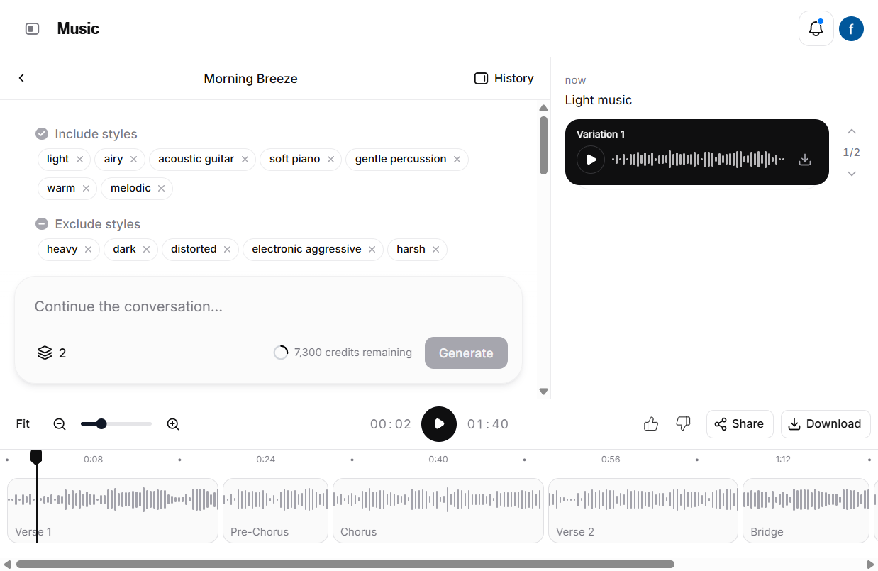The height and width of the screenshot is (571, 878).
Task: Click the 1/2 variation counter
Action: (x=852, y=153)
